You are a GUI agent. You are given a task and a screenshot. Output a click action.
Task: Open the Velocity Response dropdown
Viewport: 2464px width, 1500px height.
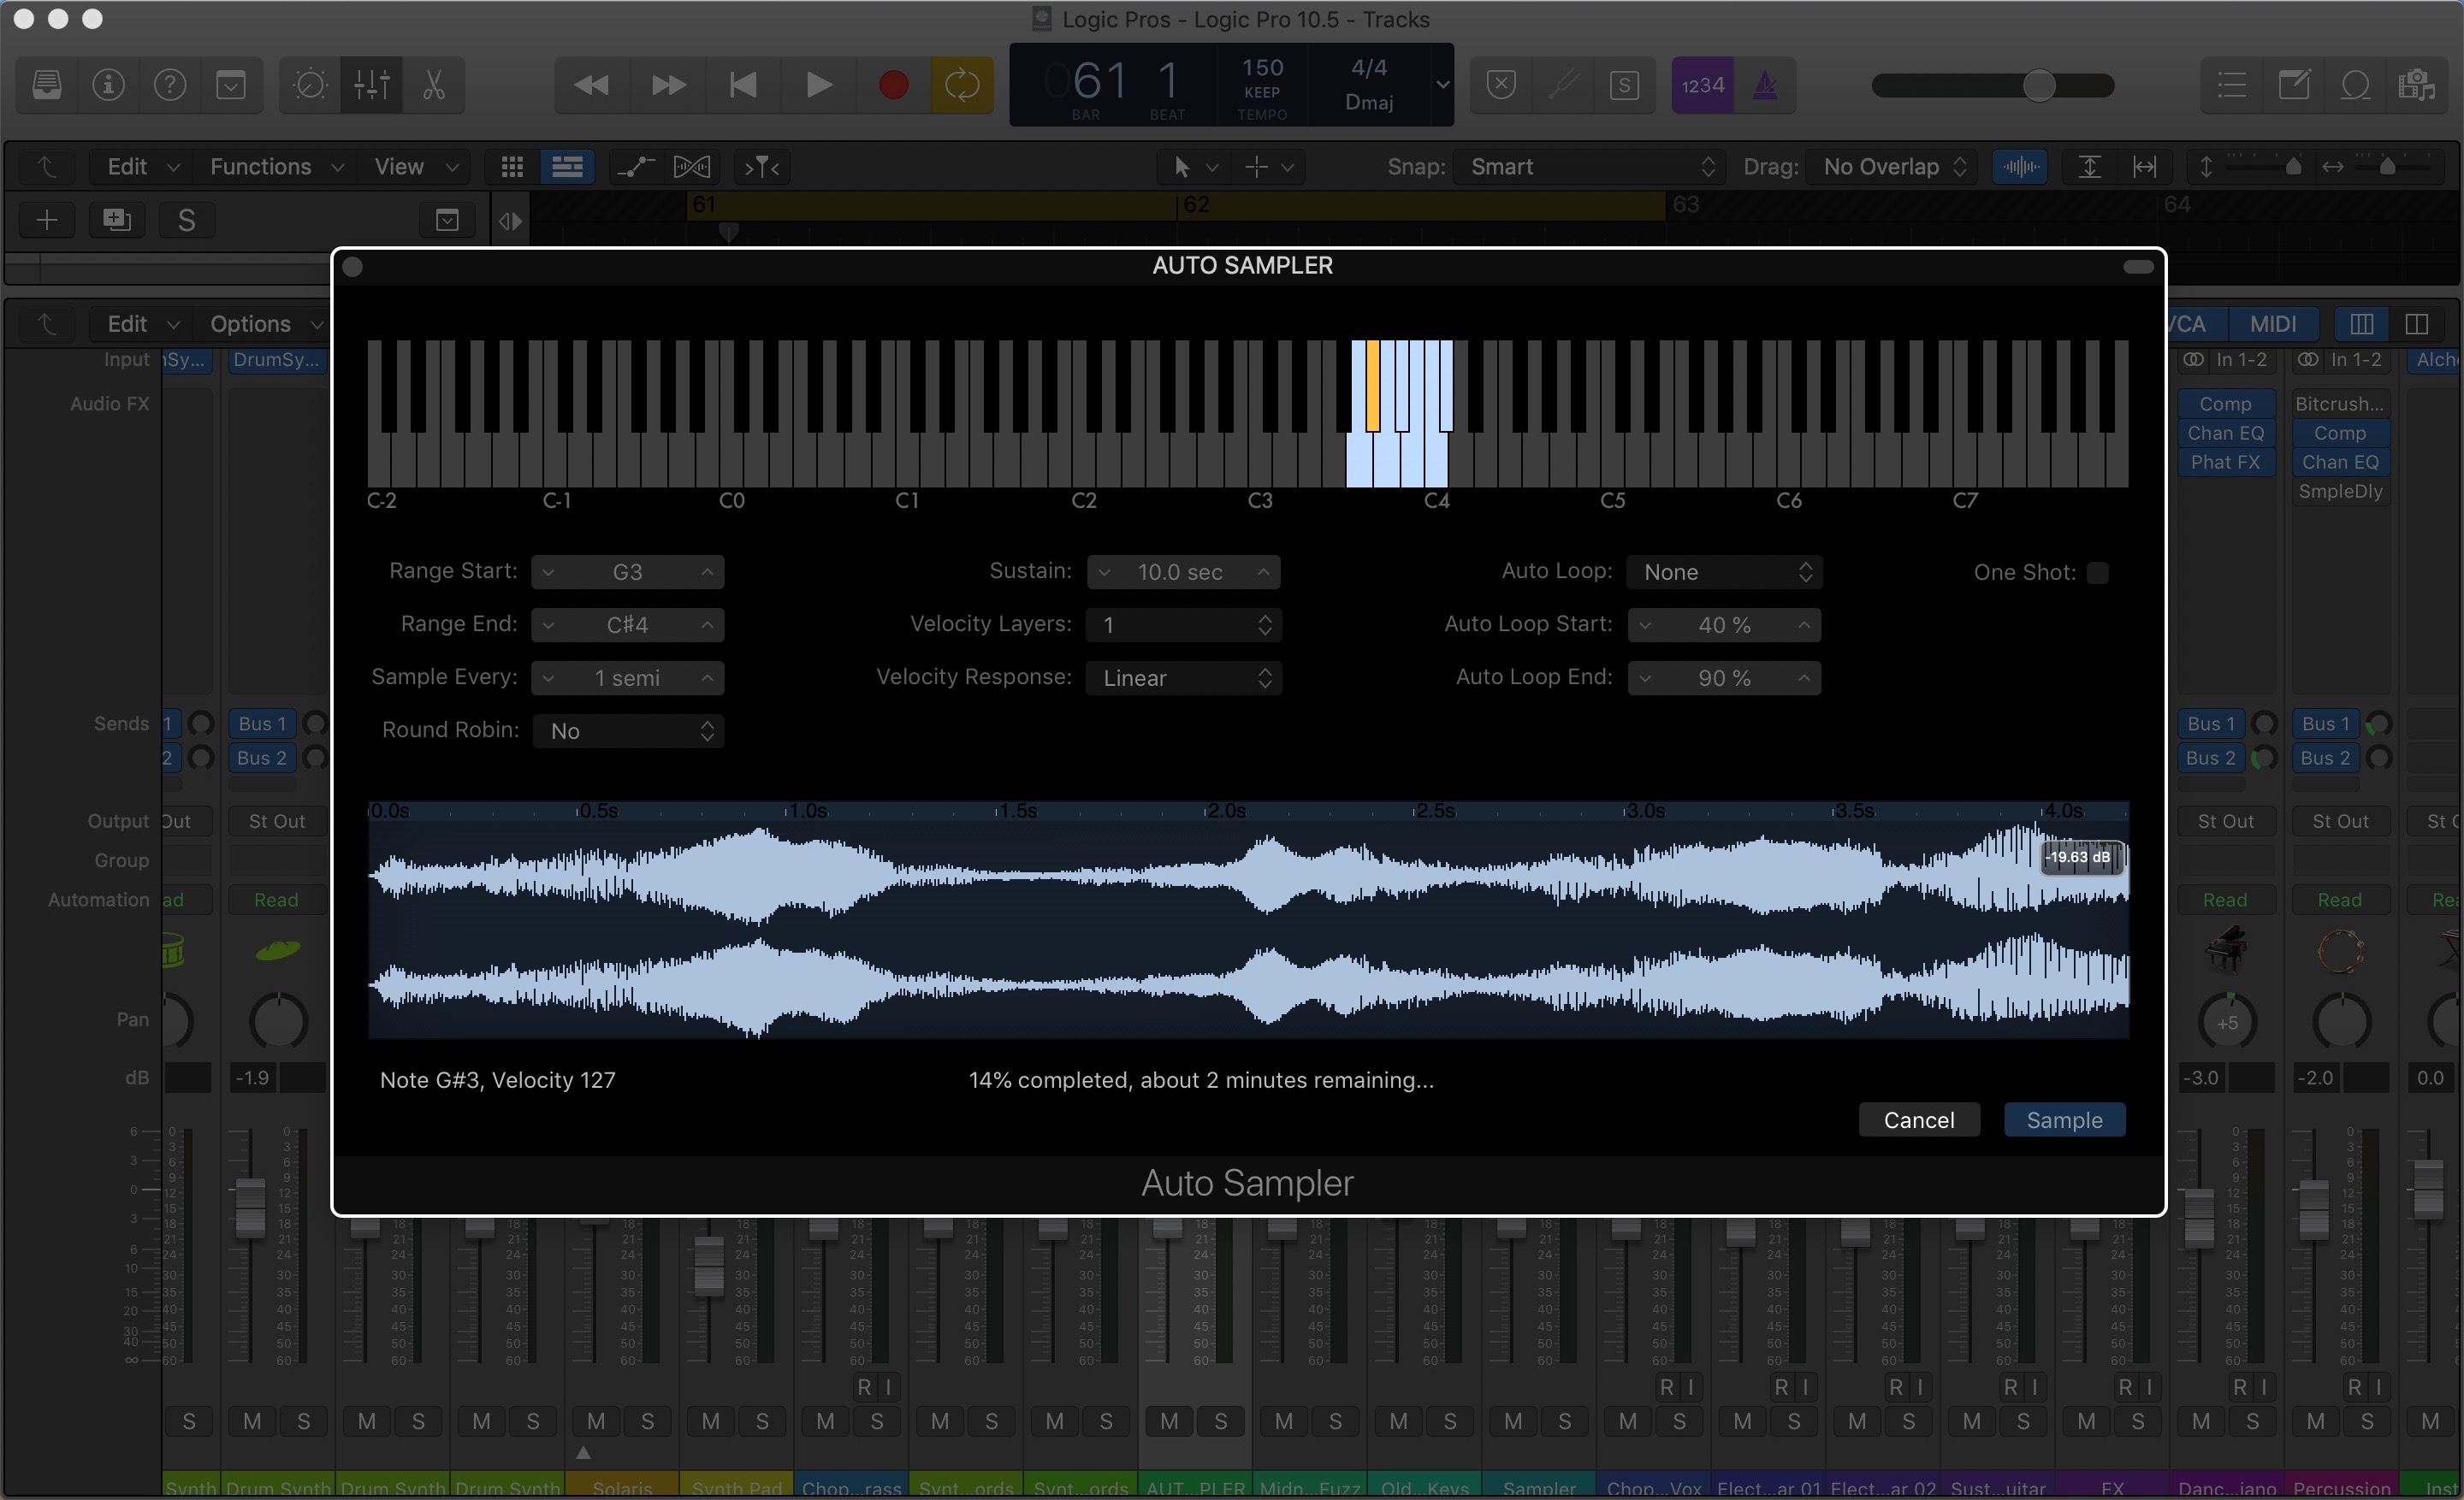[1184, 677]
